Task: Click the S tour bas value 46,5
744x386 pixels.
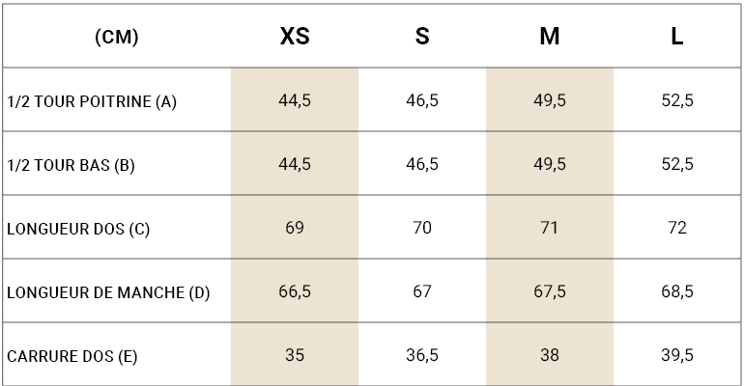Action: coord(422,164)
